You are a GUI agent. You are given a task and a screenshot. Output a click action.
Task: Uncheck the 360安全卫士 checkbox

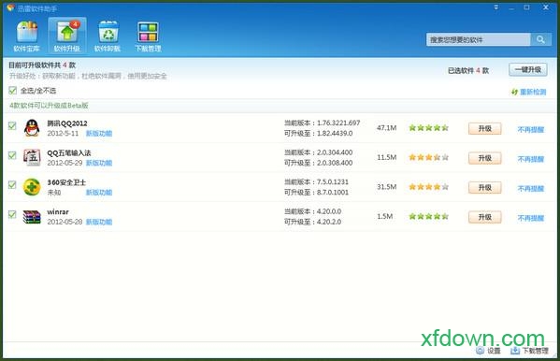(x=12, y=185)
